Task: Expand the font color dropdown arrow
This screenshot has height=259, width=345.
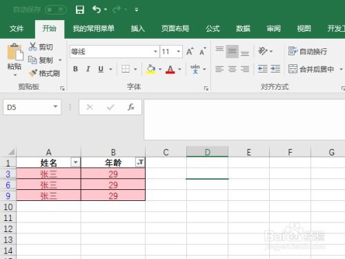Action: coord(179,69)
